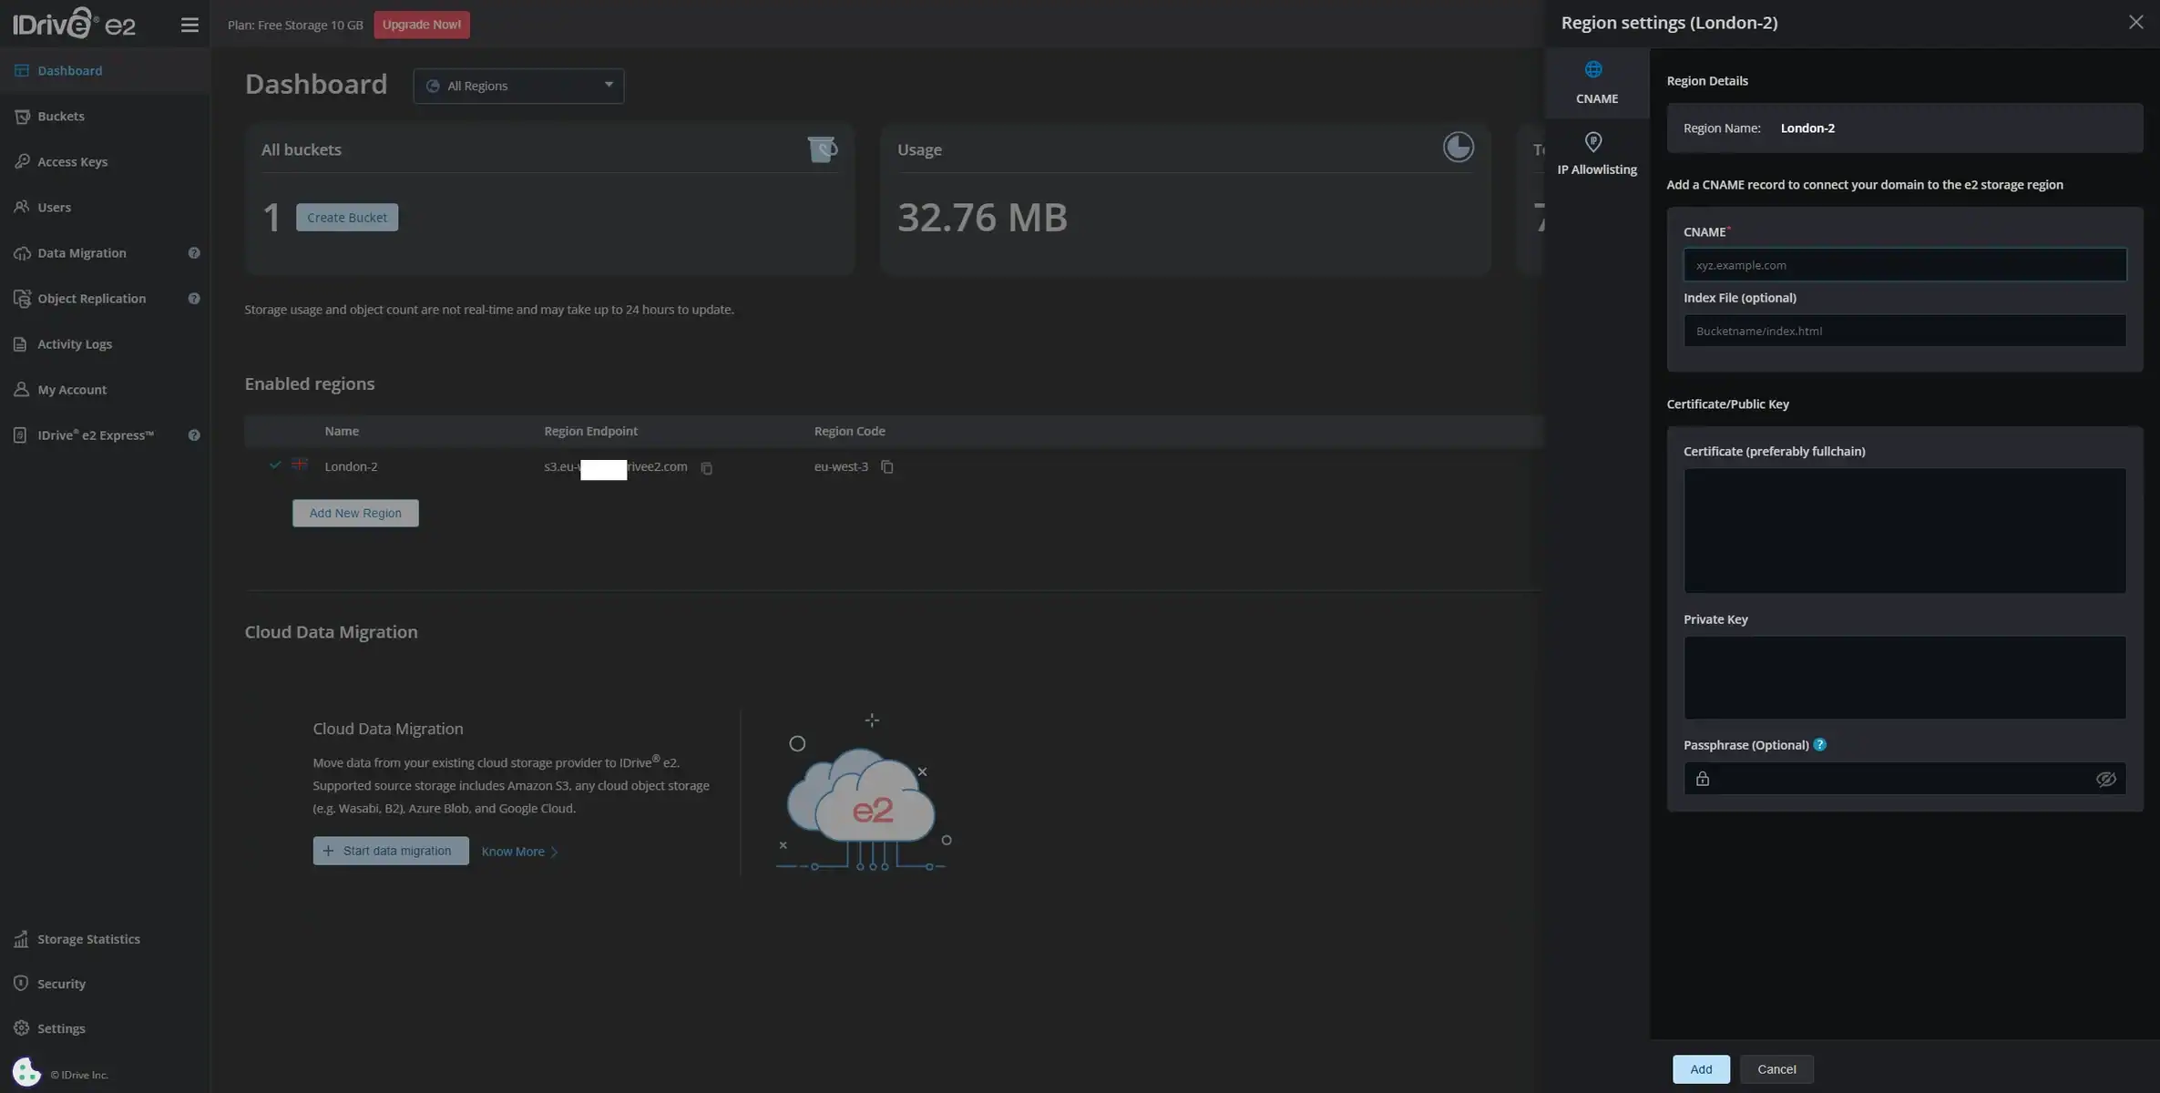Click the Usage pie chart icon
Viewport: 2160px width, 1093px height.
(1458, 148)
